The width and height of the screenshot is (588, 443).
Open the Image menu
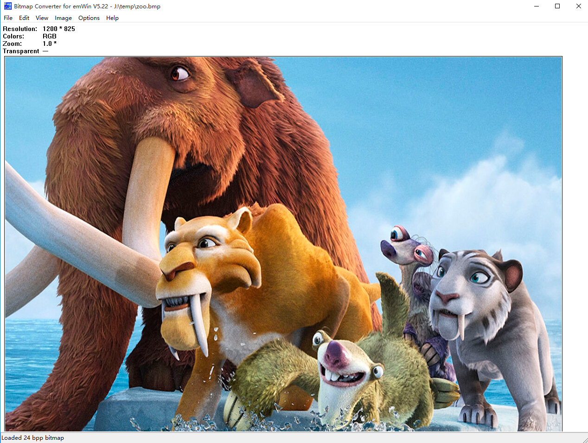tap(63, 18)
